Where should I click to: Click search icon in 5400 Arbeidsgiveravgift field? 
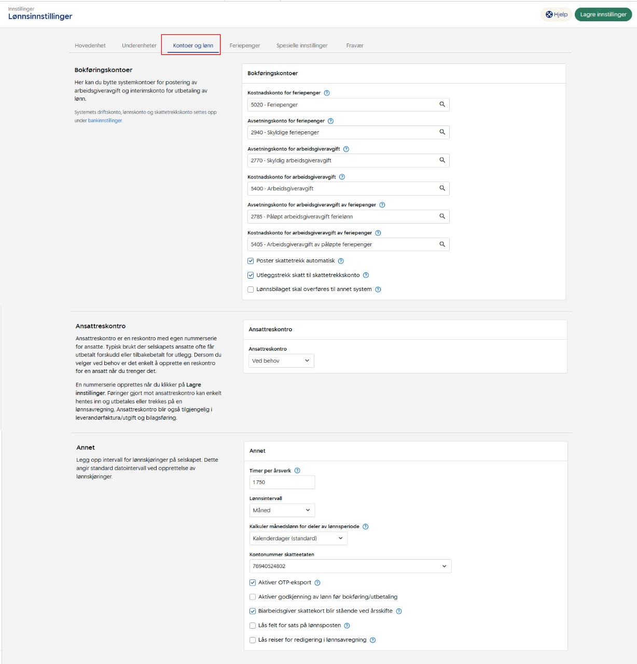(x=442, y=188)
